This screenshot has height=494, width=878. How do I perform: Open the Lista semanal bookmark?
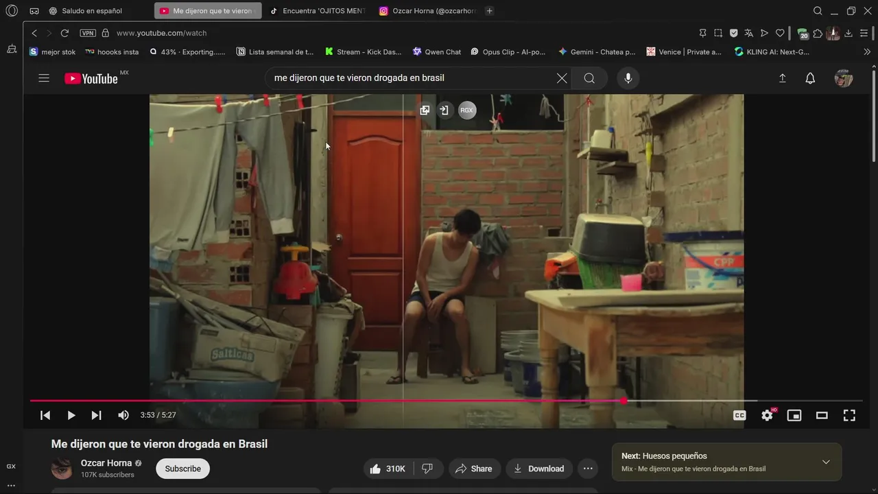coord(275,52)
